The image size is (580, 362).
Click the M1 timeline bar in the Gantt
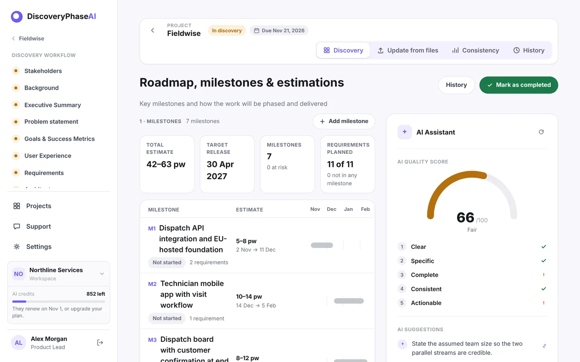pos(322,245)
